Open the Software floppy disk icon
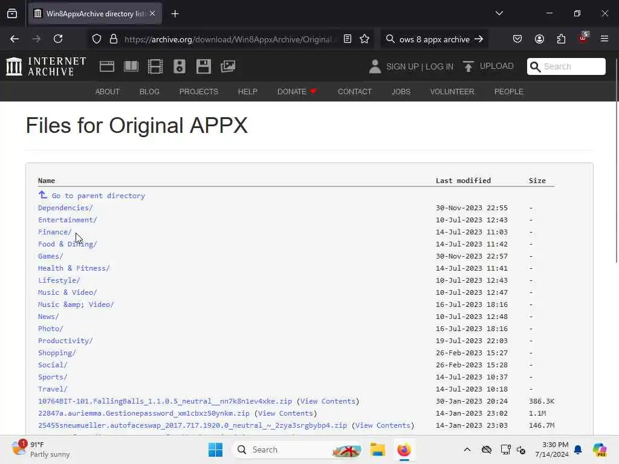619x464 pixels. pos(204,66)
